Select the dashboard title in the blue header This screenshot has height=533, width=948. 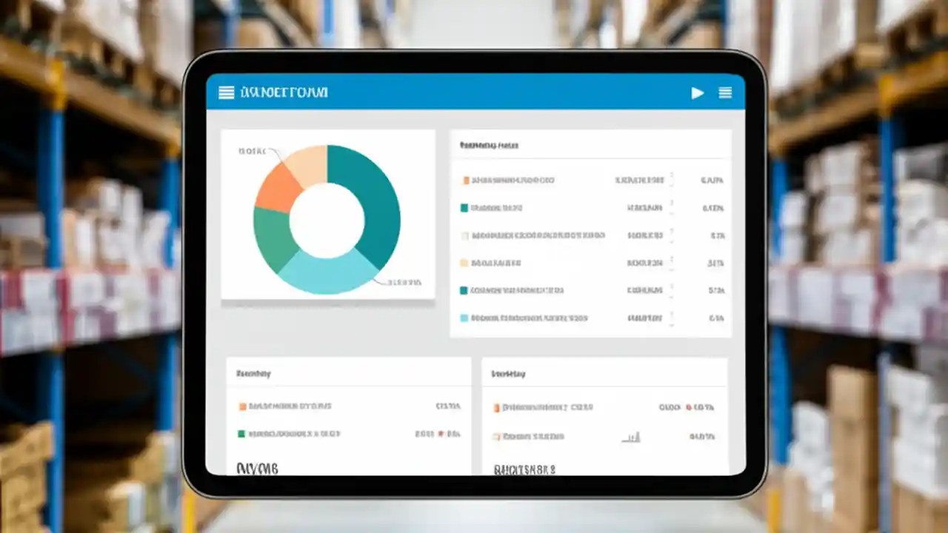point(283,93)
